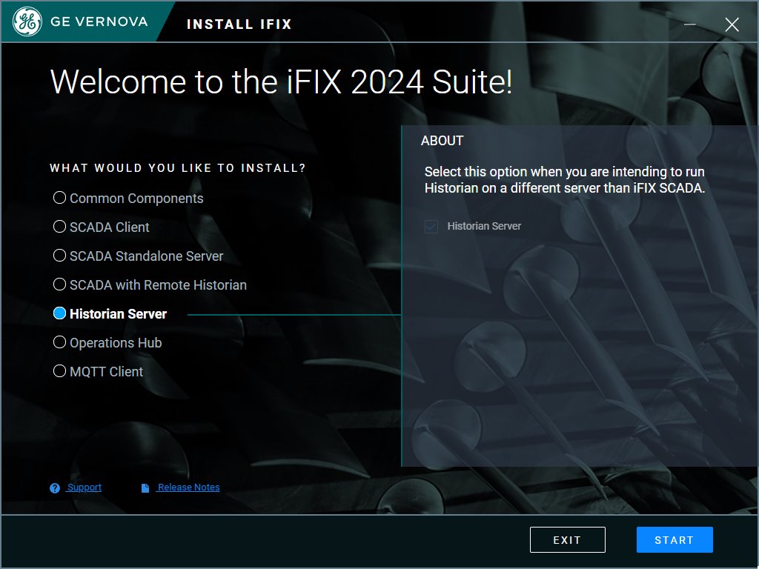Minimize the installer window
Image resolution: width=759 pixels, height=569 pixels.
click(690, 24)
